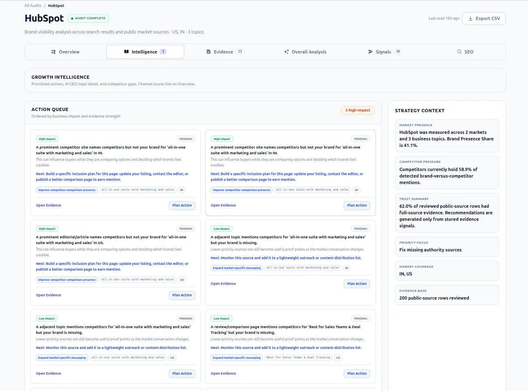Switch to the Overview tab
This screenshot has width=528, height=391.
coord(65,52)
